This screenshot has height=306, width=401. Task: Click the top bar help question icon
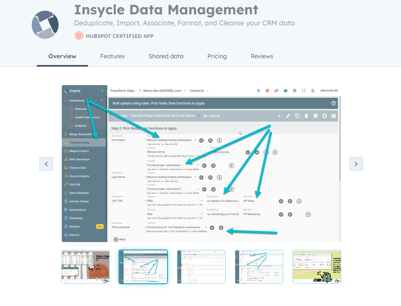pos(294,91)
